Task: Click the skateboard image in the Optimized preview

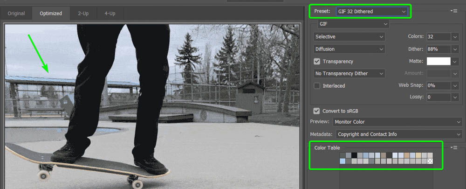Action: point(151,106)
